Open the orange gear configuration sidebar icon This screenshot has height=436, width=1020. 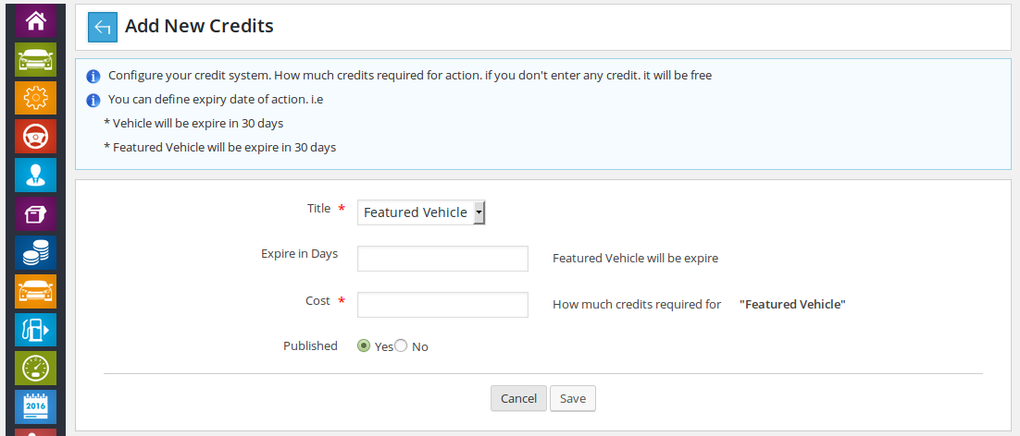[x=36, y=98]
